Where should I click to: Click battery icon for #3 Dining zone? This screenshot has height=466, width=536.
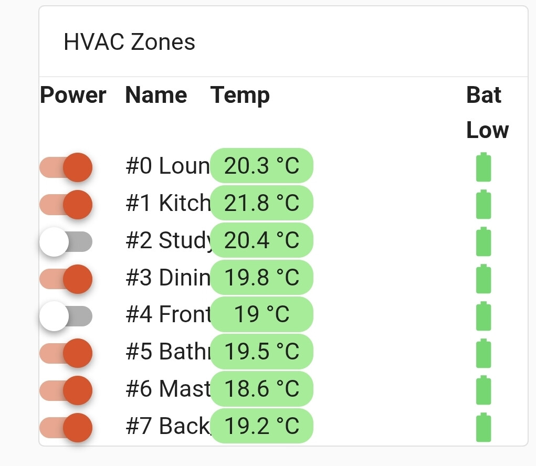point(484,279)
